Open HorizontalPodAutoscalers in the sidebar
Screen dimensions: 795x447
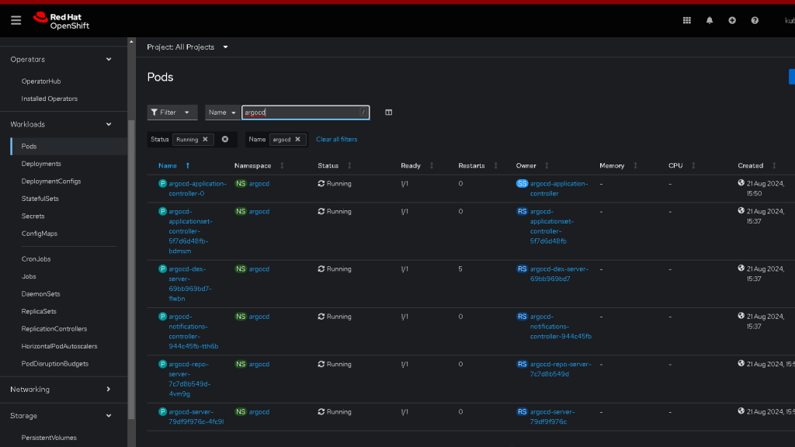(x=59, y=346)
